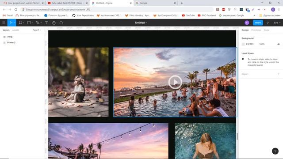Viewport: 283px width, 159px height.
Task: Select the Pen tool
Action: coord(38,23)
